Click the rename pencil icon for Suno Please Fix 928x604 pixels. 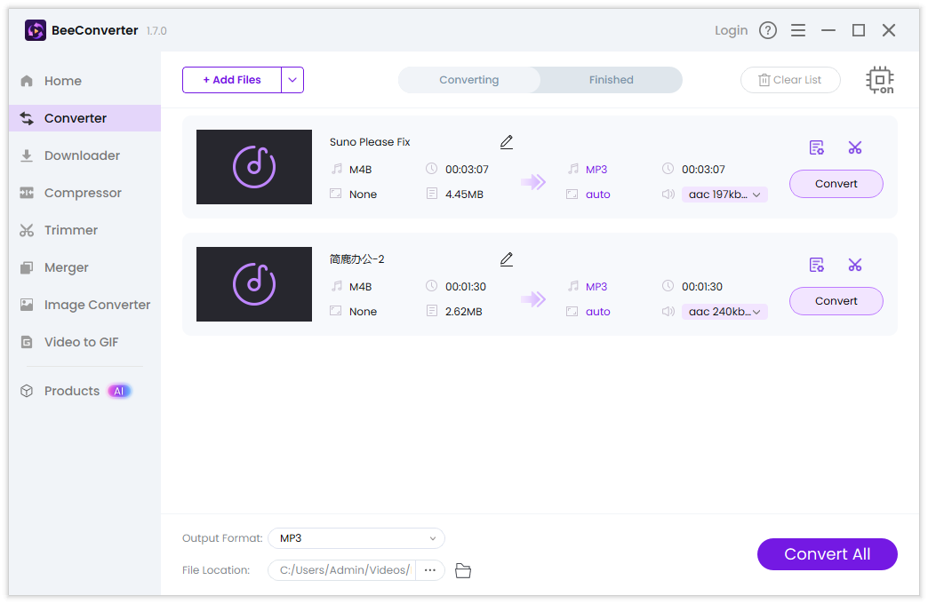tap(507, 142)
